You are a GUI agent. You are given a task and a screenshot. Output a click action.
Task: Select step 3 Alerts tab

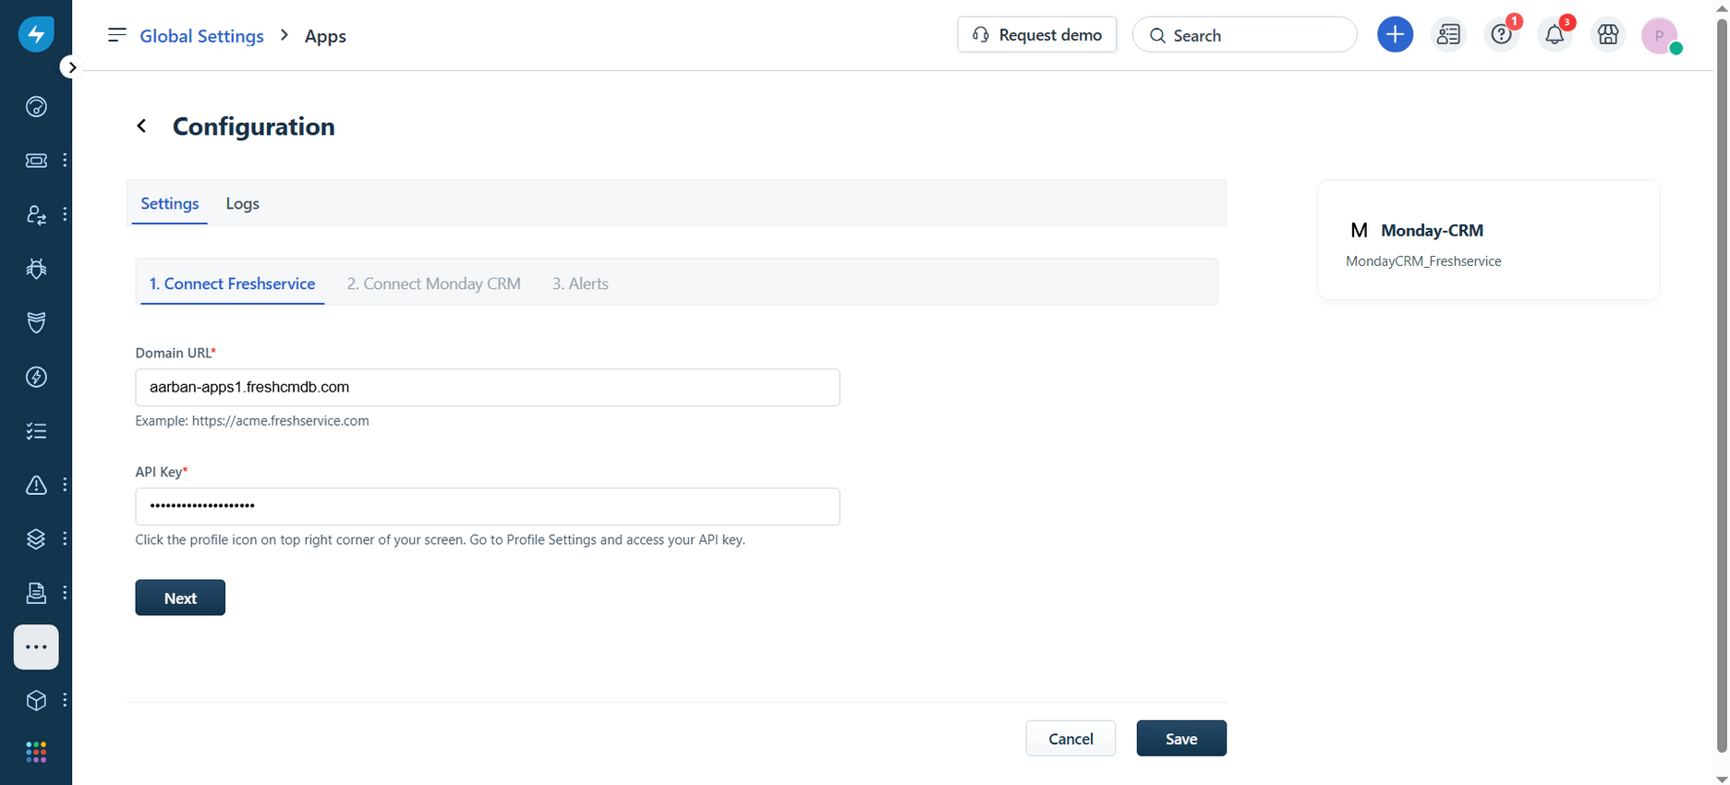pyautogui.click(x=580, y=284)
